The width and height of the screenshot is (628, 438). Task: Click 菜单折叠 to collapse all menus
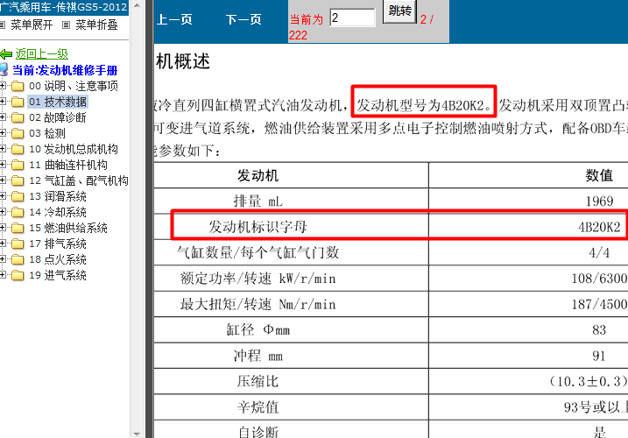point(96,25)
